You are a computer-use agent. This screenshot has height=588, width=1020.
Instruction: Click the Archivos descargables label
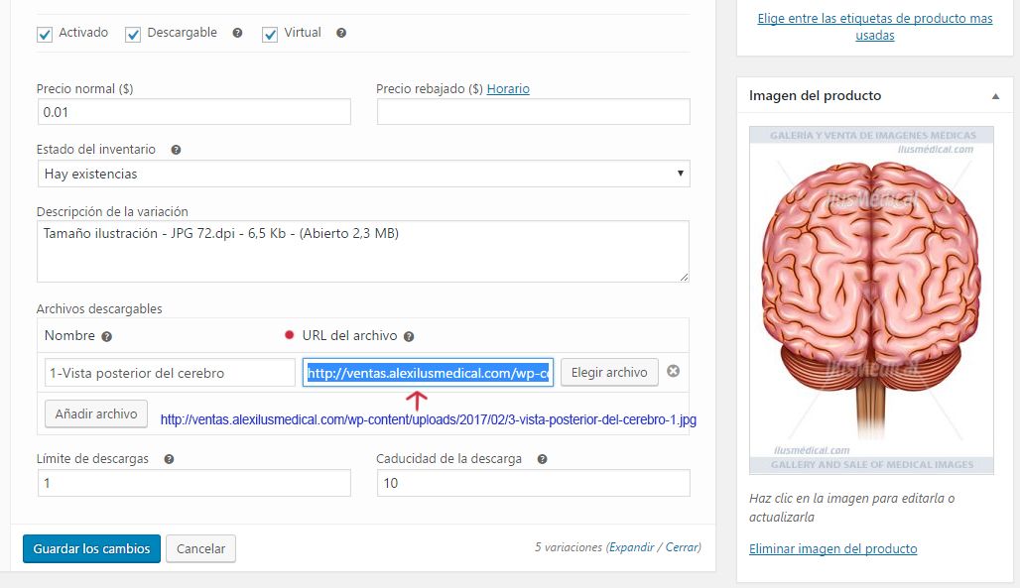tap(99, 308)
